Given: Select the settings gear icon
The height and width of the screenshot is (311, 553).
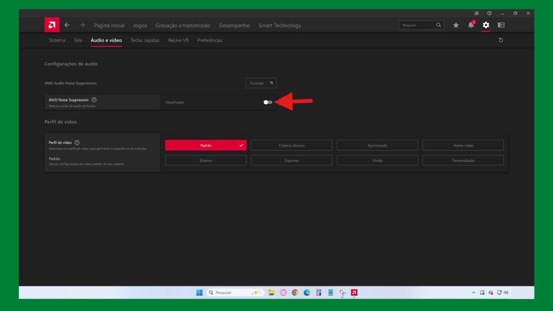Looking at the screenshot, I should [x=486, y=25].
